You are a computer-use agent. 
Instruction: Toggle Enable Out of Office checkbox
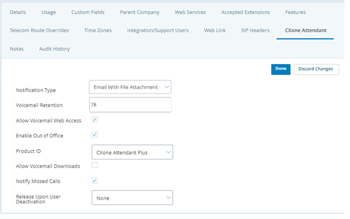coord(95,135)
